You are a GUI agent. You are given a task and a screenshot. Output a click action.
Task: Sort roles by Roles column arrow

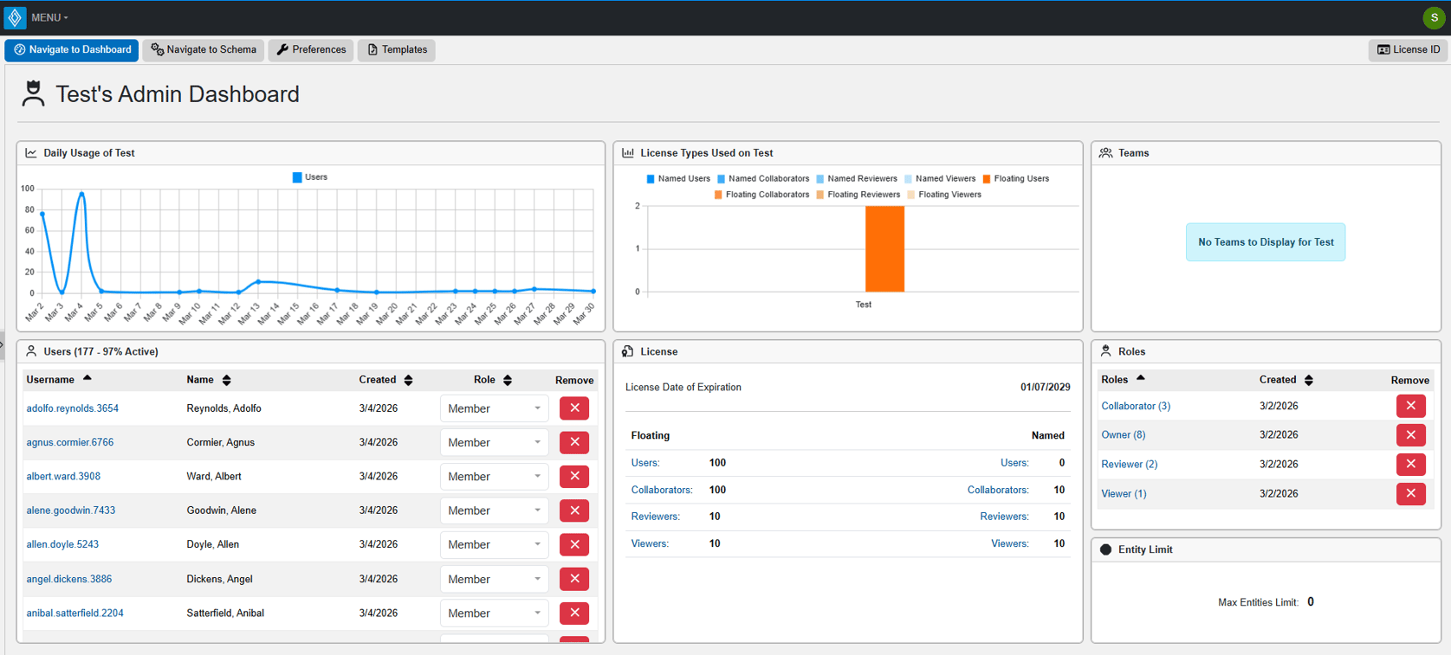(x=1141, y=379)
